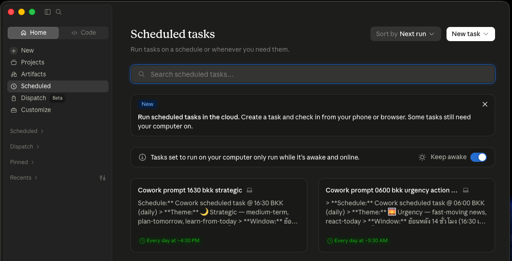Expand the Pinned section in sidebar

coord(22,162)
